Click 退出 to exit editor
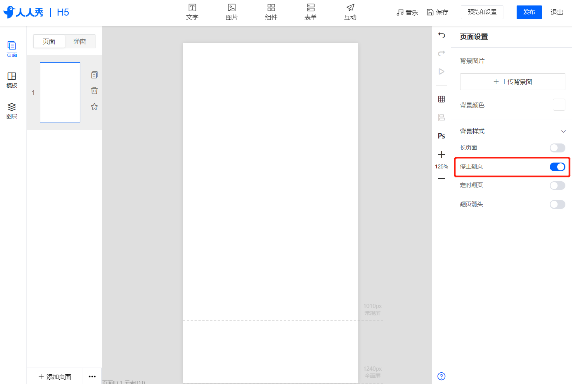Viewport: 572px width, 384px height. [x=557, y=12]
